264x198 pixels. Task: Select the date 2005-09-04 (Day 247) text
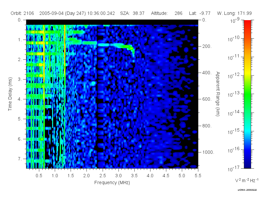62,13
